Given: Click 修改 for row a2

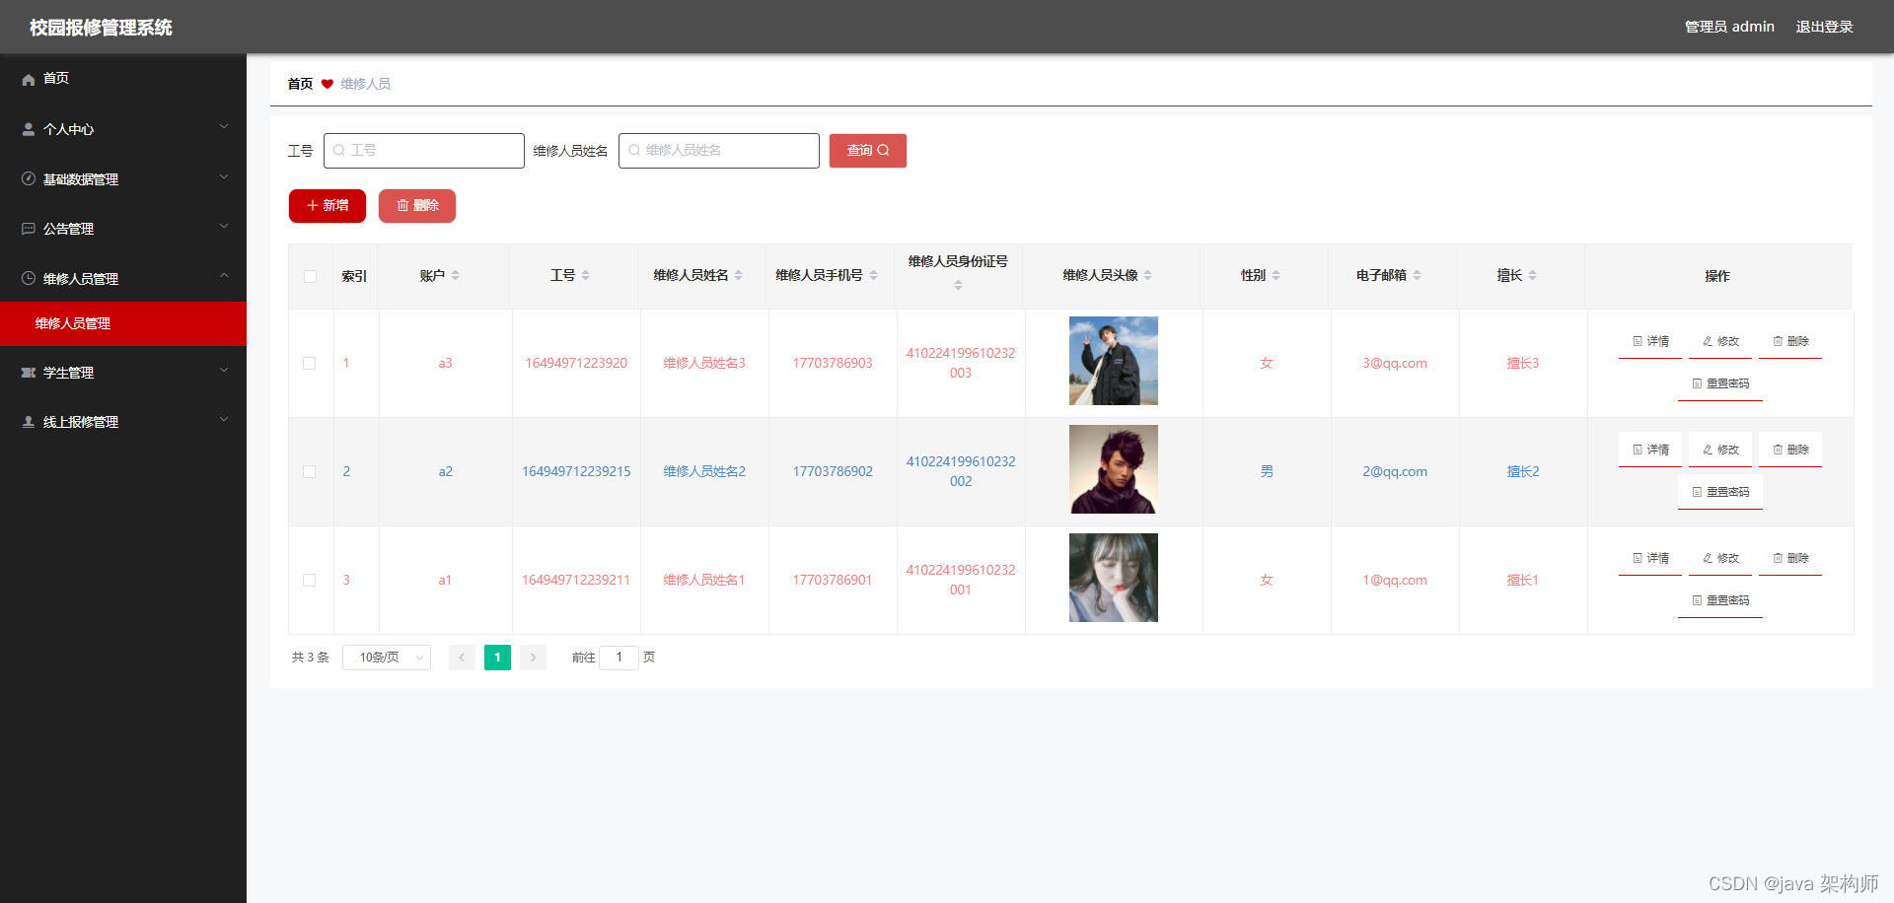Looking at the screenshot, I should (1720, 450).
